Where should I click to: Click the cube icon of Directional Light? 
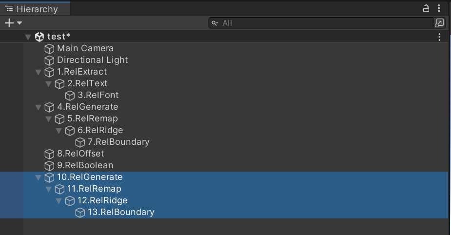[x=49, y=60]
